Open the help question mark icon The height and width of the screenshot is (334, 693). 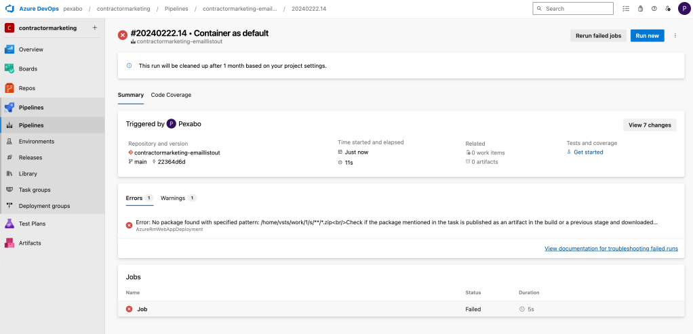(654, 8)
